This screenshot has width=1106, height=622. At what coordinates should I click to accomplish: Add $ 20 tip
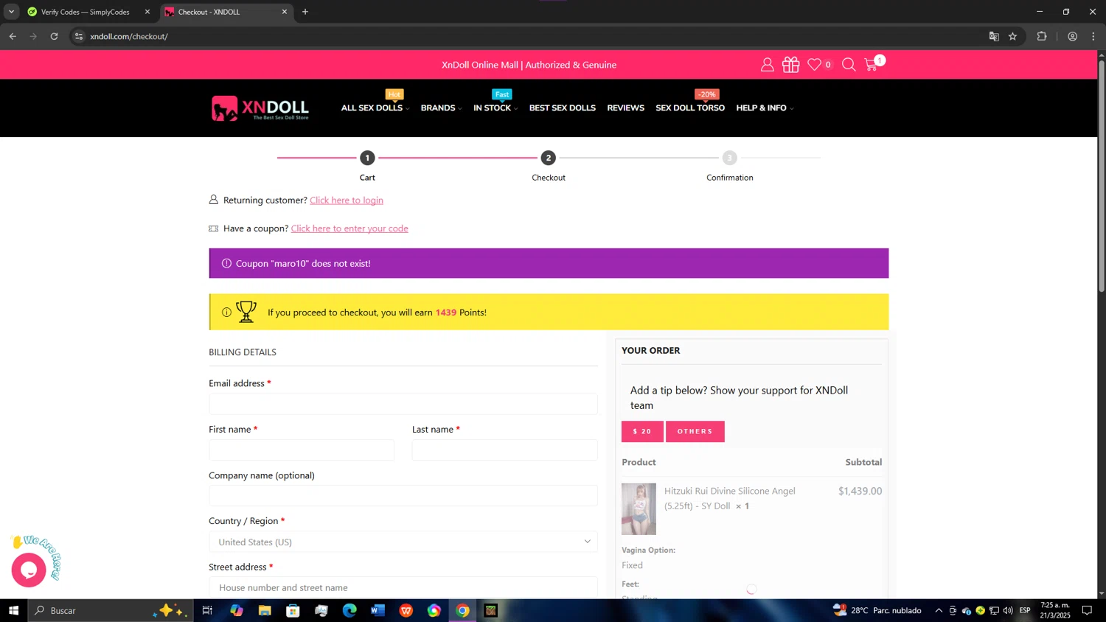pos(642,431)
